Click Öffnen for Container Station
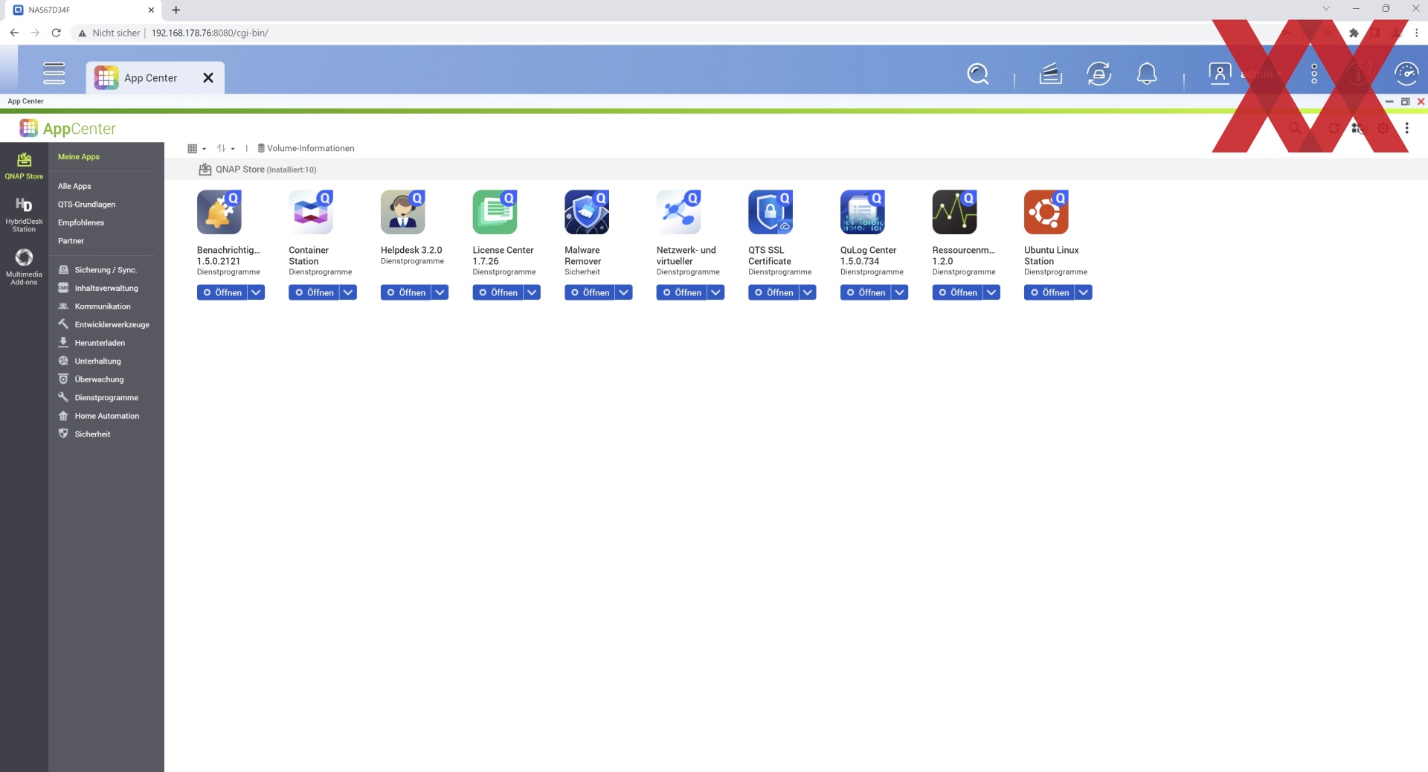Viewport: 1428px width, 772px height. 314,293
